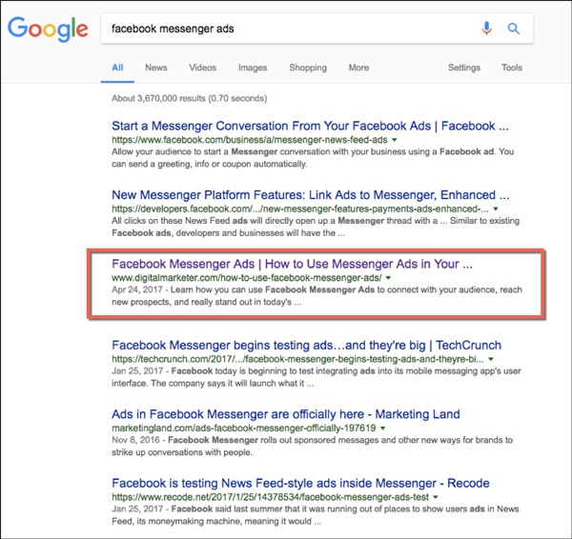Screen dimensions: 572x539
Task: Click the www.digitalmarketer.com URL text
Action: (247, 278)
